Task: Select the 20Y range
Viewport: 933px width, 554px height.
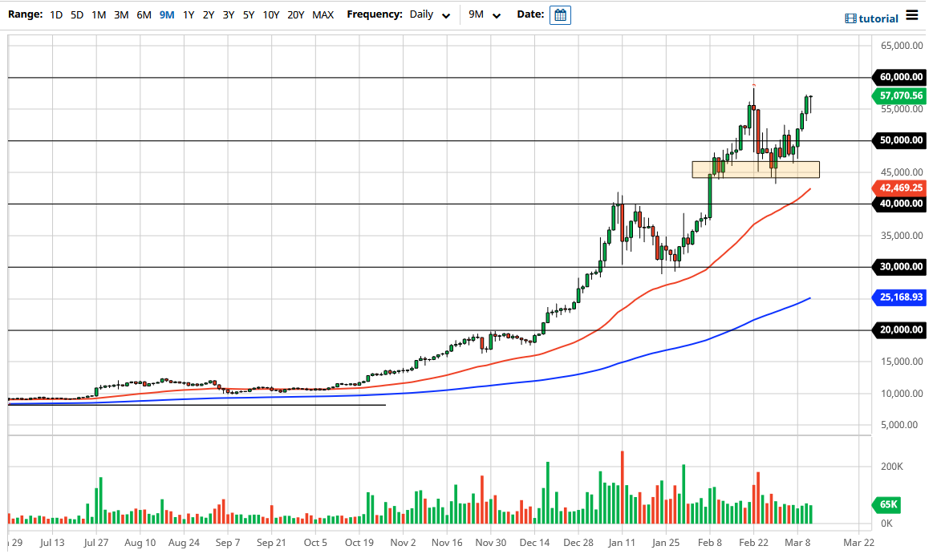Action: point(295,14)
